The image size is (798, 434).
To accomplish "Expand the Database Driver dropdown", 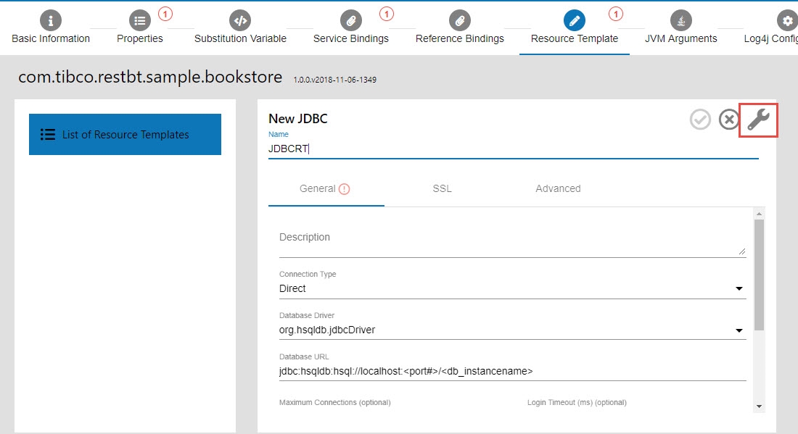I will tap(512, 330).
